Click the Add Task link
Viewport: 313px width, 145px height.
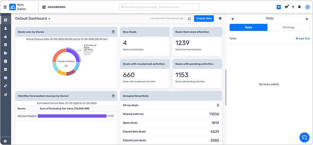pos(303,38)
